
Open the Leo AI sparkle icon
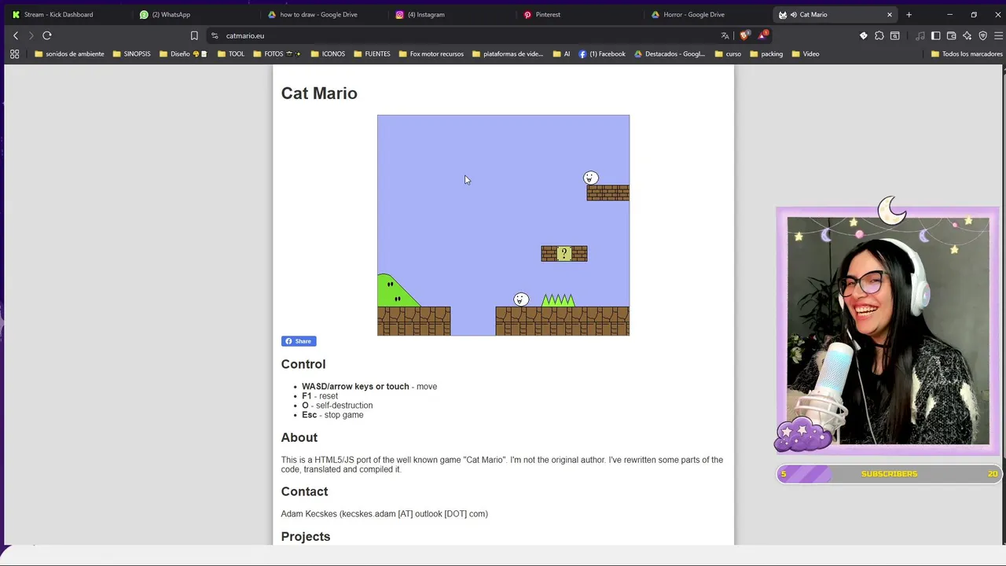click(967, 35)
